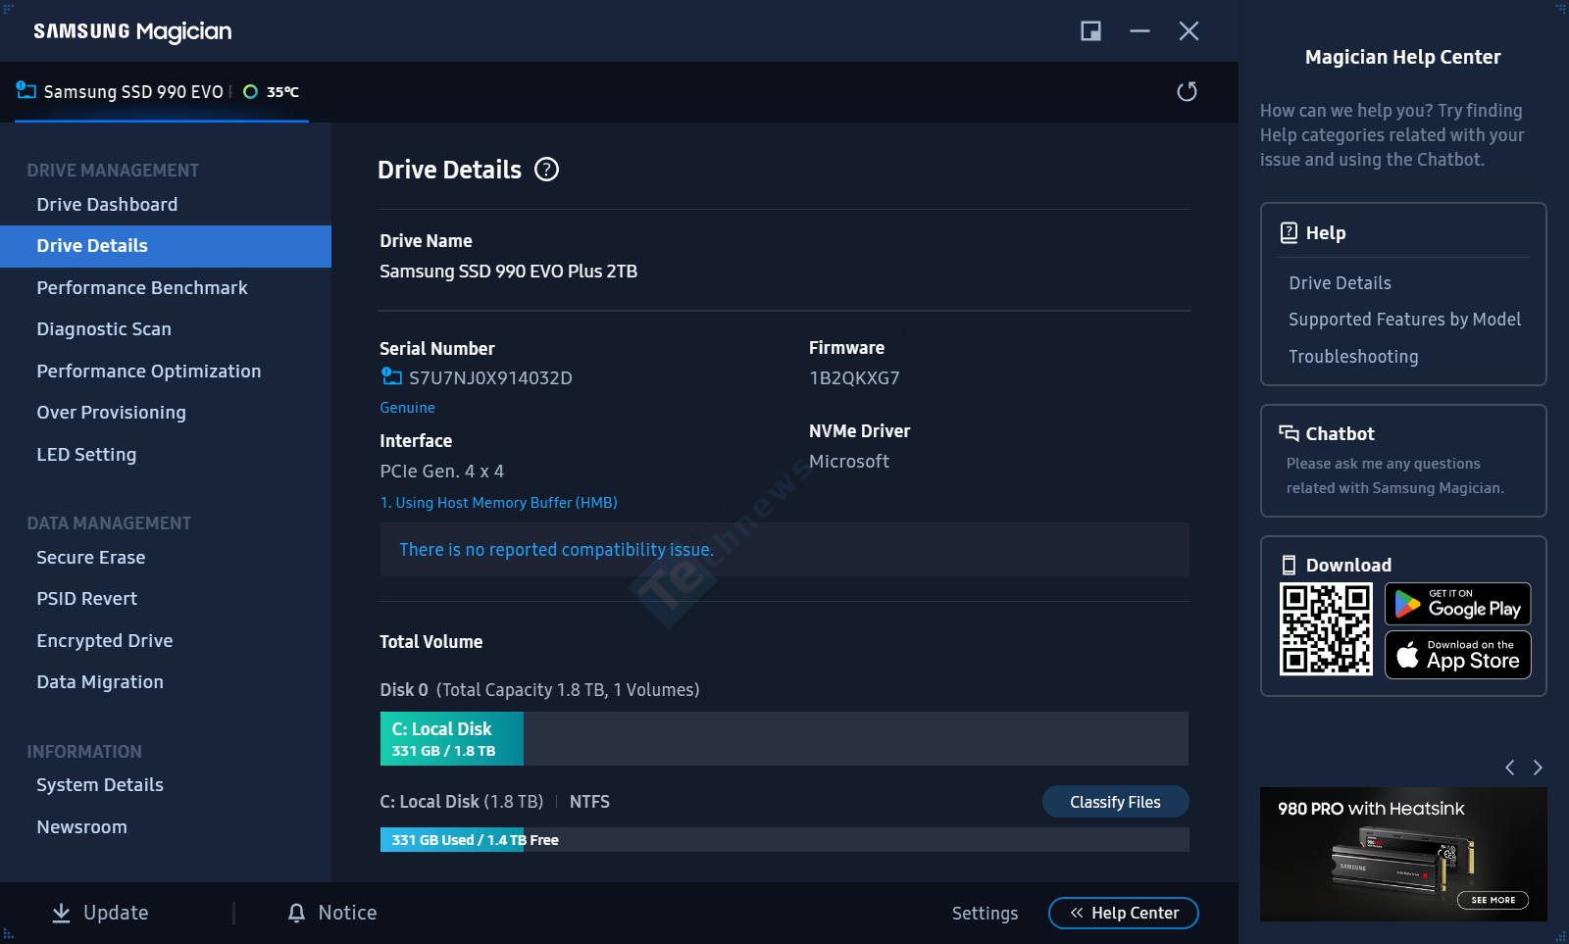Open Drive Details help topic

[1340, 283]
